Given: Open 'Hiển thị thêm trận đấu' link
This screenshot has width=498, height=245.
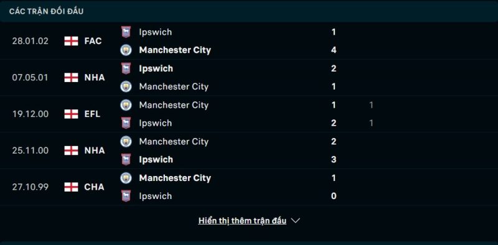Looking at the screenshot, I should pos(242,221).
